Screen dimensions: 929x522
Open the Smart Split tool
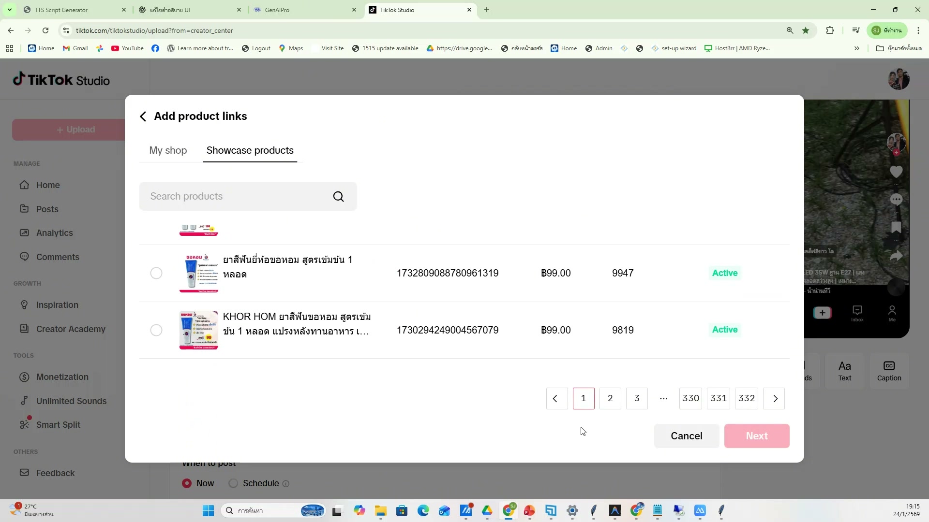point(58,425)
